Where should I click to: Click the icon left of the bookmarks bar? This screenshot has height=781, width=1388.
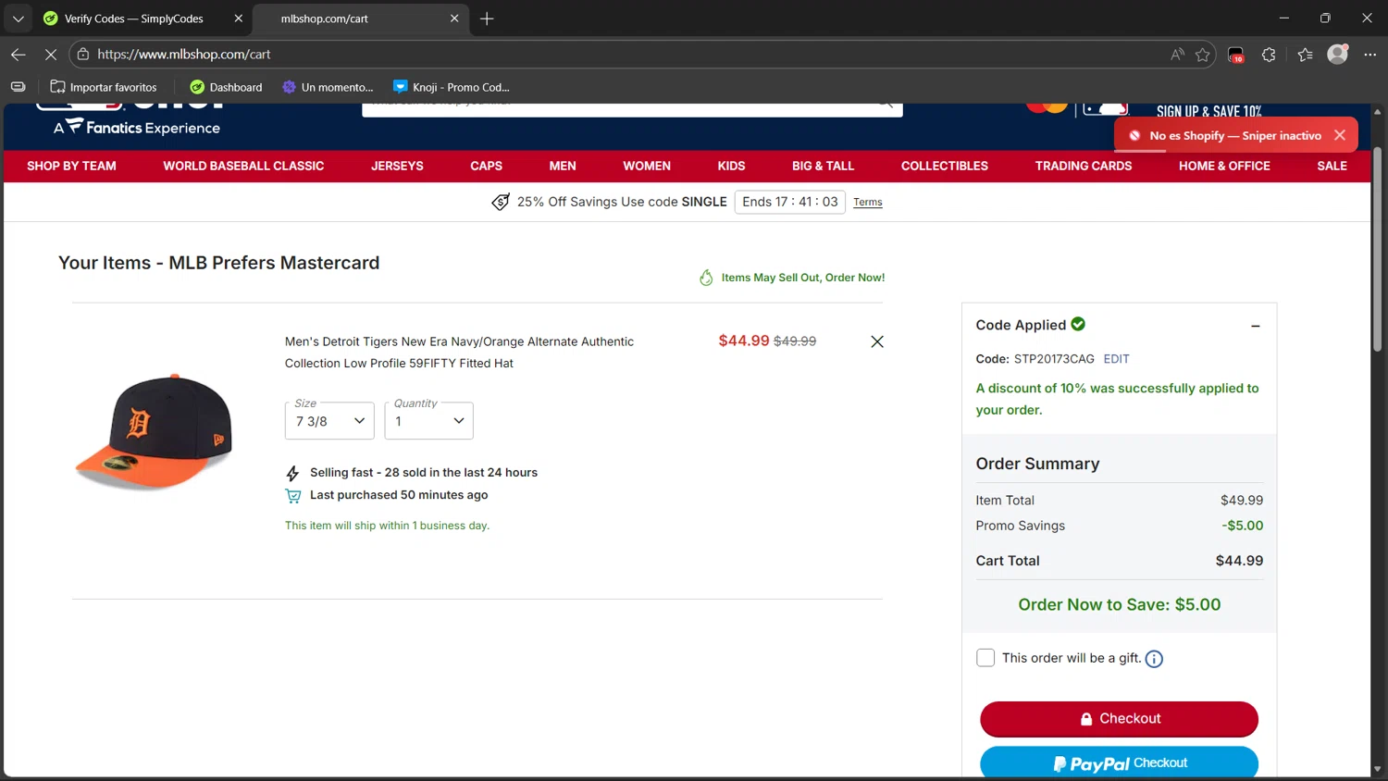tap(18, 87)
